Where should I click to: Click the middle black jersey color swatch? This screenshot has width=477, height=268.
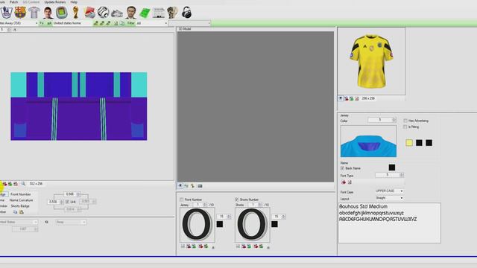[x=419, y=142]
